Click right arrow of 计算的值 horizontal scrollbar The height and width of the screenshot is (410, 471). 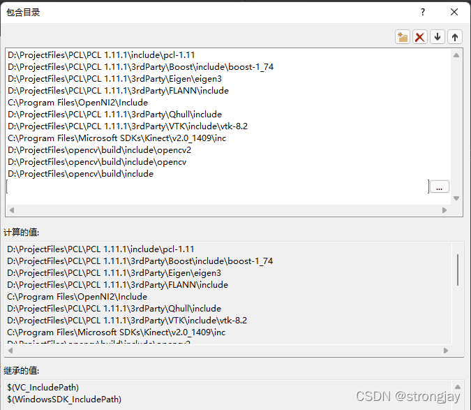[x=446, y=351]
